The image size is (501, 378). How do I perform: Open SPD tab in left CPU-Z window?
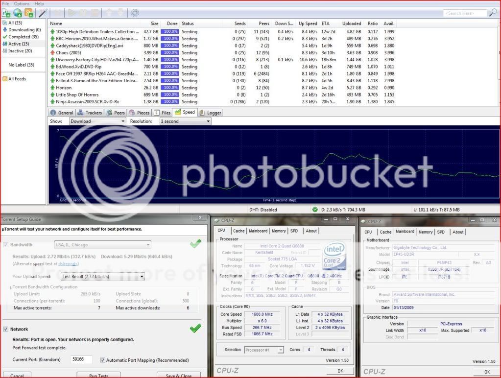tap(294, 231)
